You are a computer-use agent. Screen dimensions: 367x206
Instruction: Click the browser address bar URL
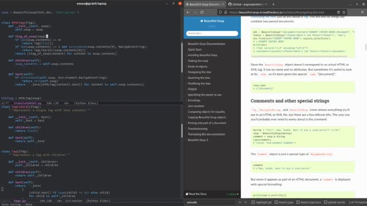(276, 13)
